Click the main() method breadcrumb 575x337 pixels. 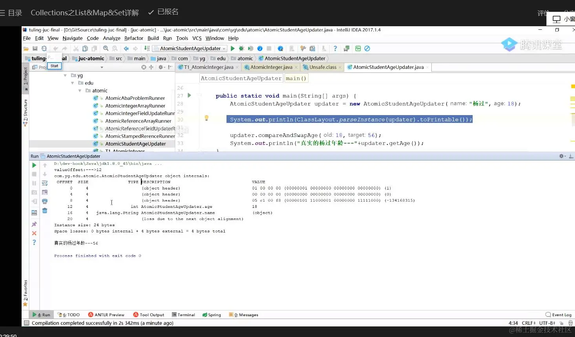(296, 78)
